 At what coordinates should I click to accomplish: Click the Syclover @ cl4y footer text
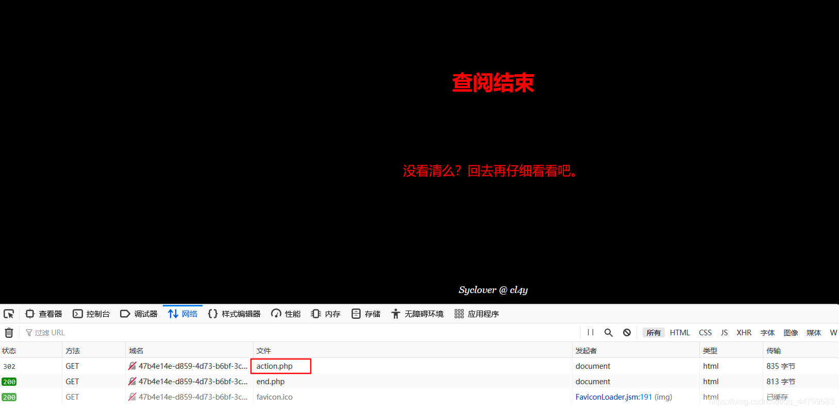pos(493,290)
